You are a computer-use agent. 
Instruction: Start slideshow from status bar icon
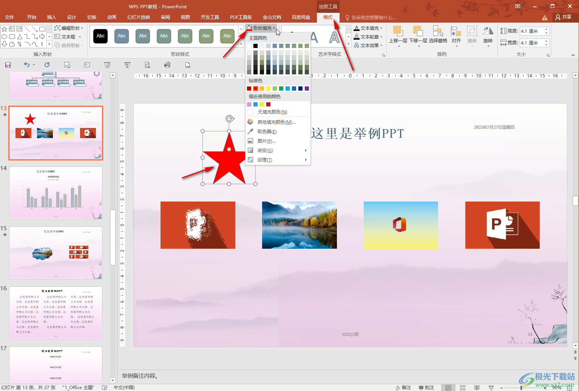point(491,388)
